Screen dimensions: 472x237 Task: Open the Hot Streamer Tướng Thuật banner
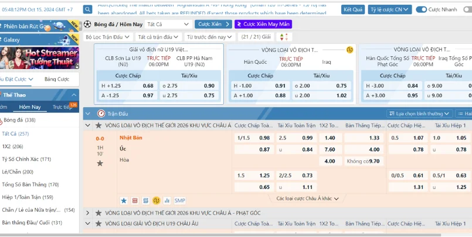pyautogui.click(x=39, y=57)
